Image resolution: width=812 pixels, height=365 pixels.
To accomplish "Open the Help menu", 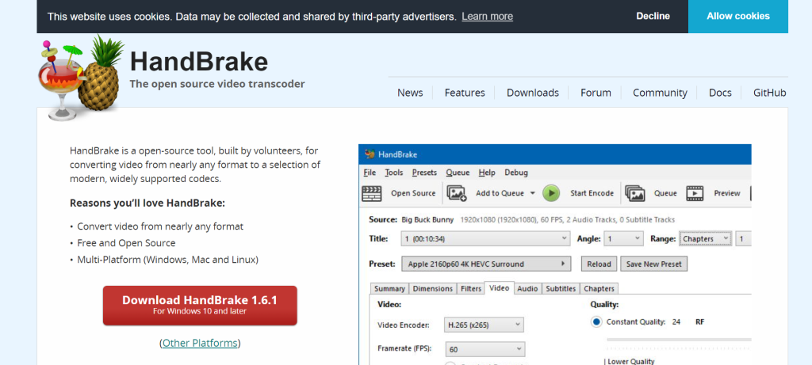I will pos(487,173).
